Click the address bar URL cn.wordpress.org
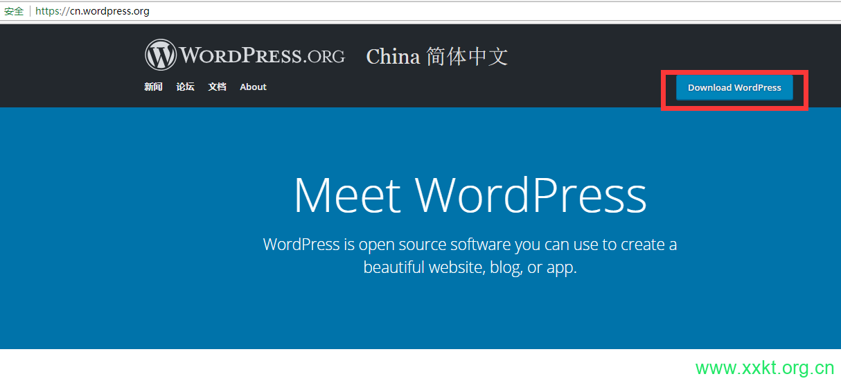This screenshot has height=381, width=841. 92,11
